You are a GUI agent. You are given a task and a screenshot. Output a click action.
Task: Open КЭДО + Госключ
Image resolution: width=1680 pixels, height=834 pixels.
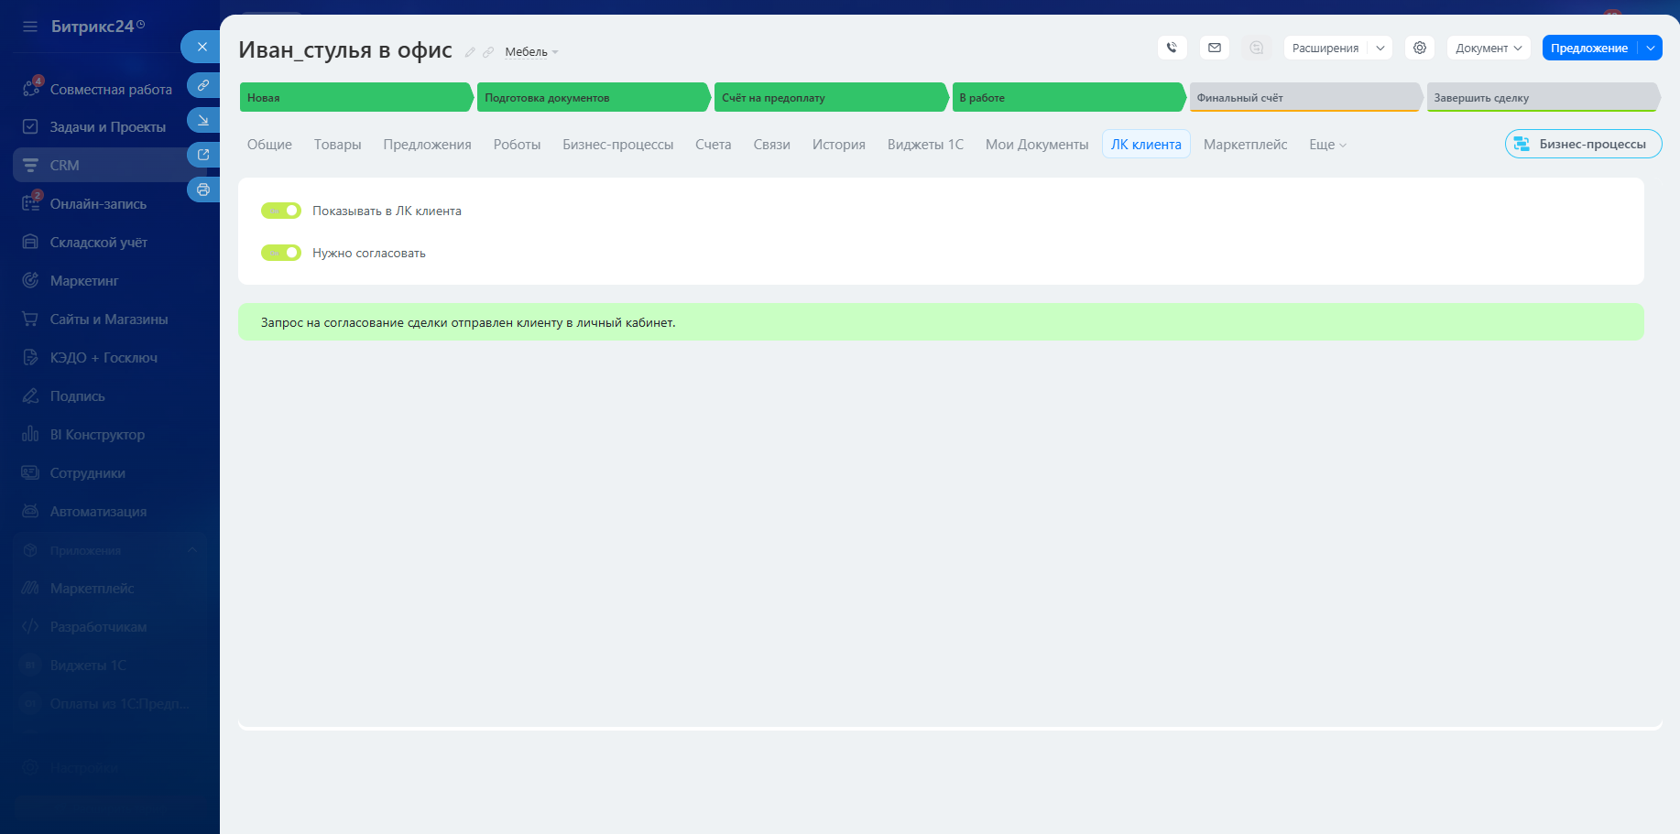tap(104, 358)
